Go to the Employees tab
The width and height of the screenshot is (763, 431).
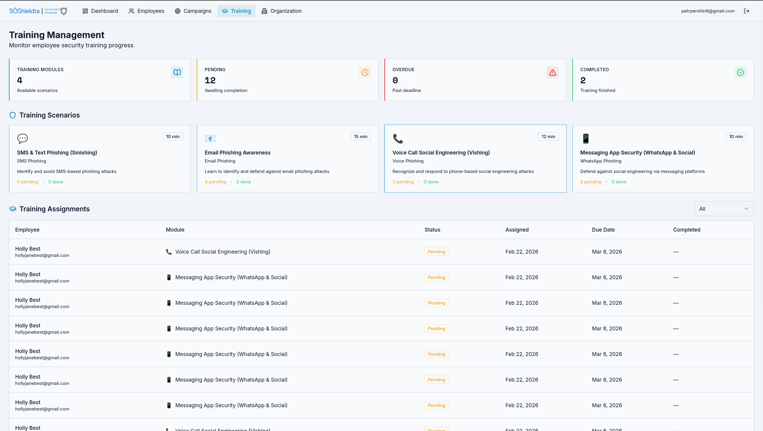146,11
